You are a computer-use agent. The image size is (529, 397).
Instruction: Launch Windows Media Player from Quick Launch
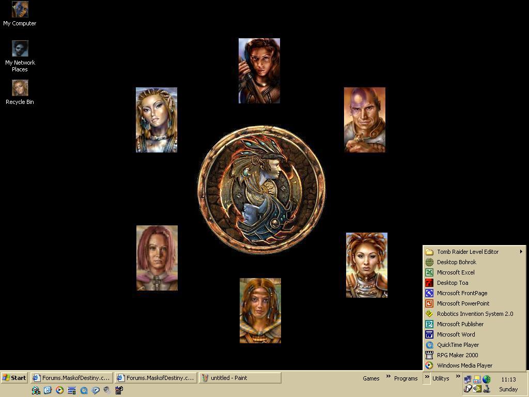(x=59, y=391)
